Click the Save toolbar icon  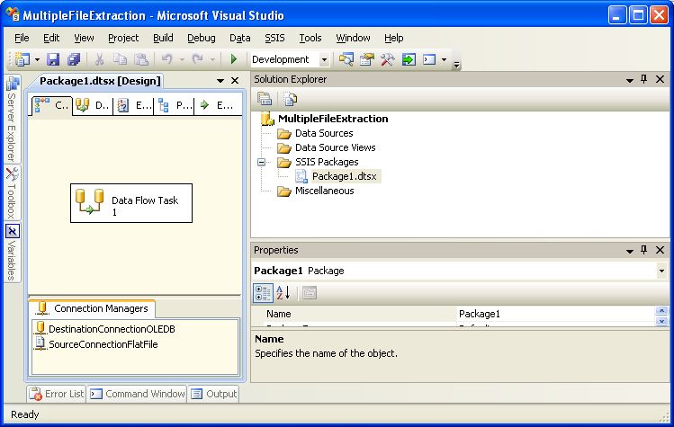click(x=53, y=59)
